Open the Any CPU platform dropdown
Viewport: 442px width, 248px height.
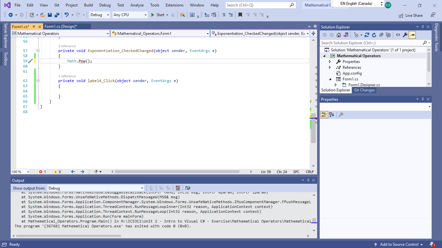[x=130, y=15]
